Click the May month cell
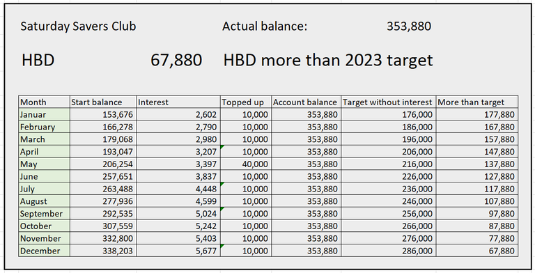The height and width of the screenshot is (273, 535). click(x=45, y=164)
